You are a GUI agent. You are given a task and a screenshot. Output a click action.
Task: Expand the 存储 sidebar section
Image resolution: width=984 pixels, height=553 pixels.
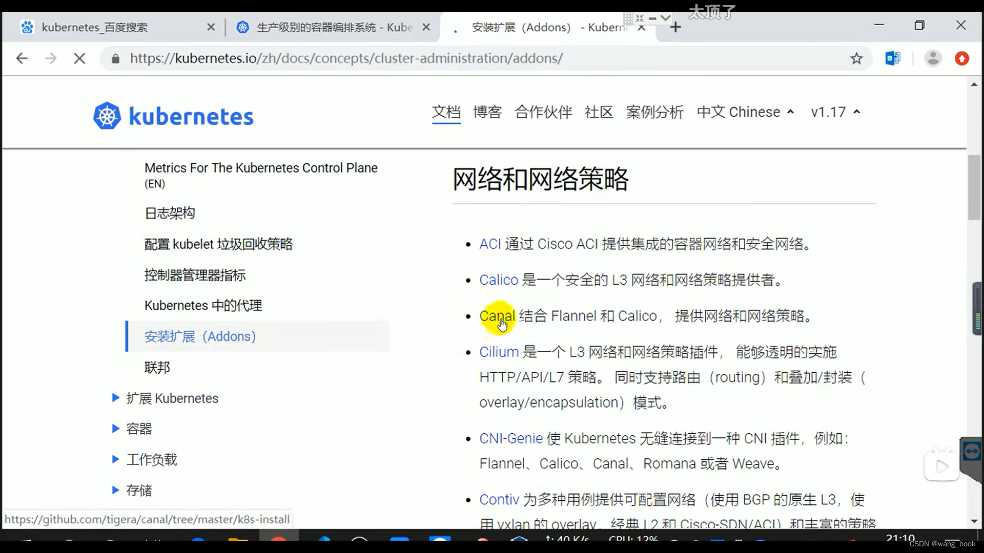tap(115, 490)
